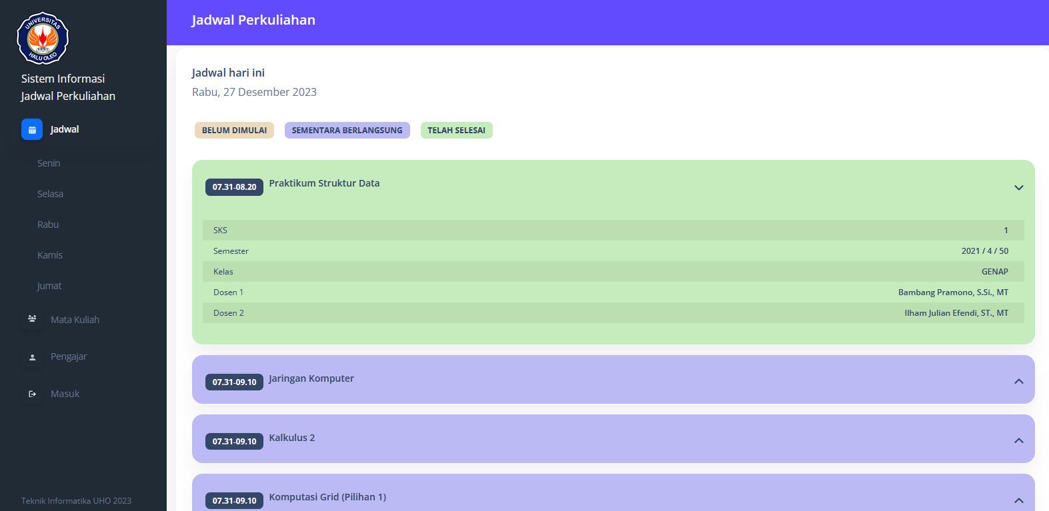The width and height of the screenshot is (1049, 511).
Task: Click Ilham Julian Efendi, ST., MT
Action: pos(956,313)
